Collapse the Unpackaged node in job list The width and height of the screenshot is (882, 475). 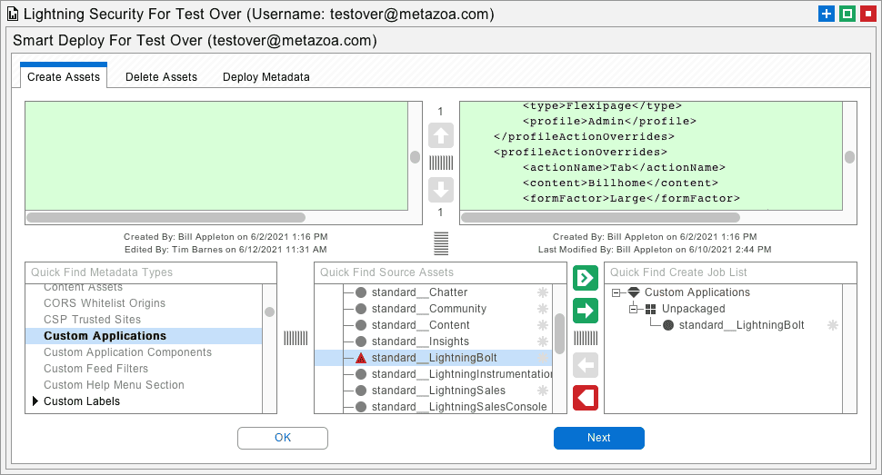tap(634, 309)
